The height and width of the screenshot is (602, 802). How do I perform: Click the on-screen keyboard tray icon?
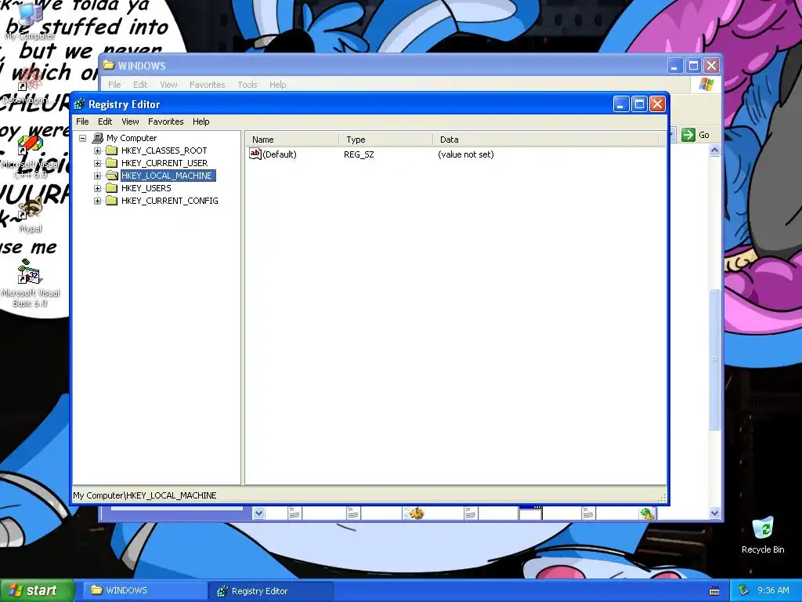point(714,591)
